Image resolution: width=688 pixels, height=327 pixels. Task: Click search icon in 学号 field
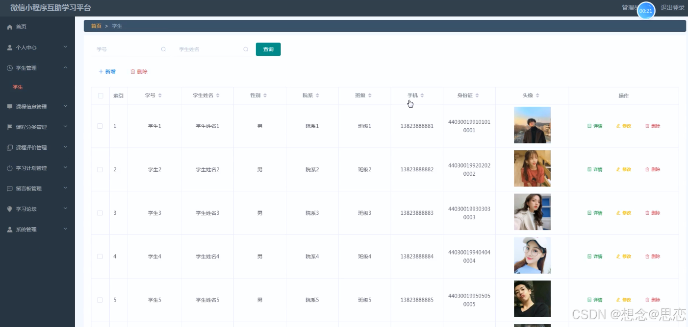(163, 49)
